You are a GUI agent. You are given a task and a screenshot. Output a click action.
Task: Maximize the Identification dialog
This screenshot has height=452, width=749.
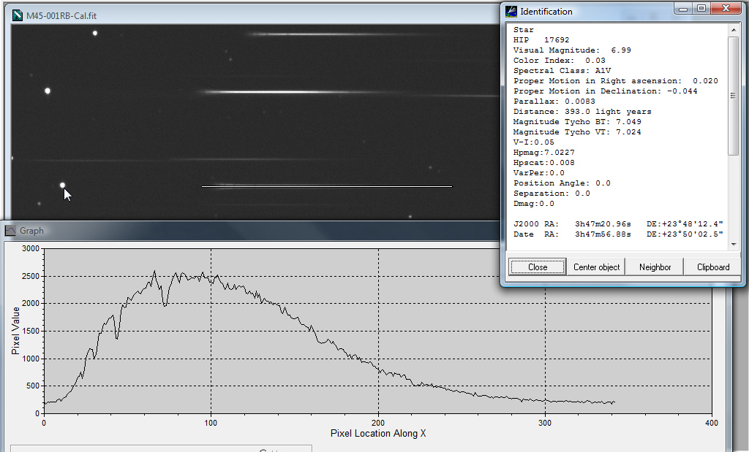click(701, 9)
